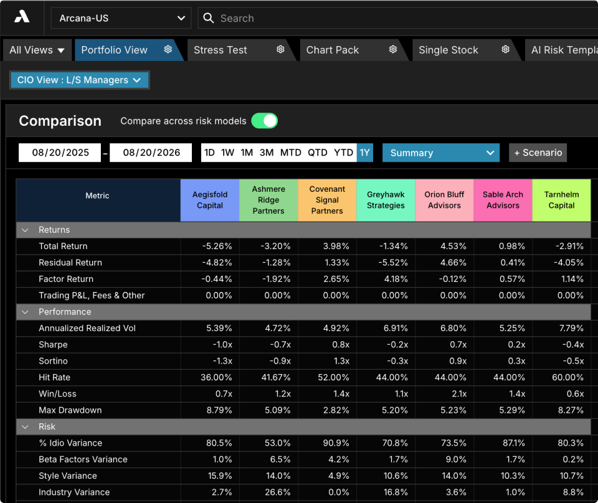Open Portfolio View tab settings gear
Viewport: 598px width, 503px height.
pos(168,50)
